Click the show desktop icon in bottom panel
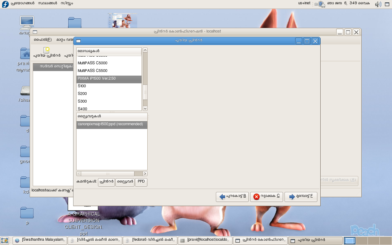392x245 pixels. [4, 240]
